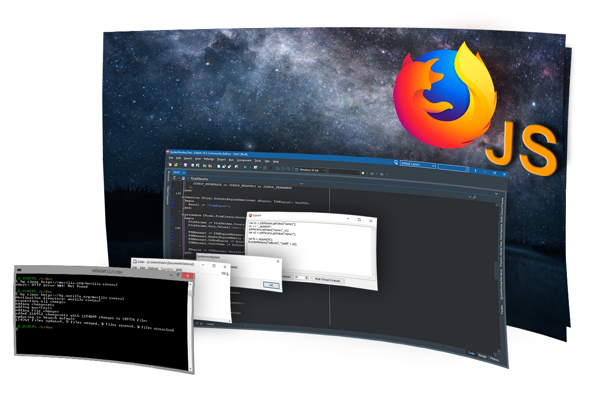Select the Code tab at editor bottom
This screenshot has height=393, width=590.
(471, 353)
